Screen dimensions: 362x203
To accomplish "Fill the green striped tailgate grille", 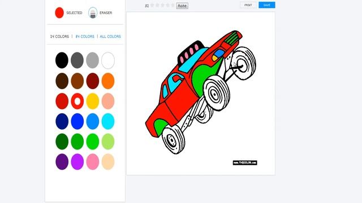I will click(x=231, y=38).
